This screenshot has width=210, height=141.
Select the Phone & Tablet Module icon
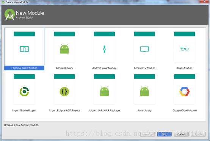(24, 49)
